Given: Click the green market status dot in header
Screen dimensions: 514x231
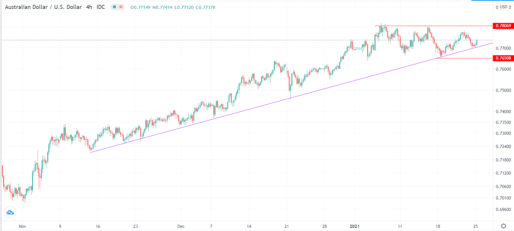Looking at the screenshot, I should click(114, 7).
